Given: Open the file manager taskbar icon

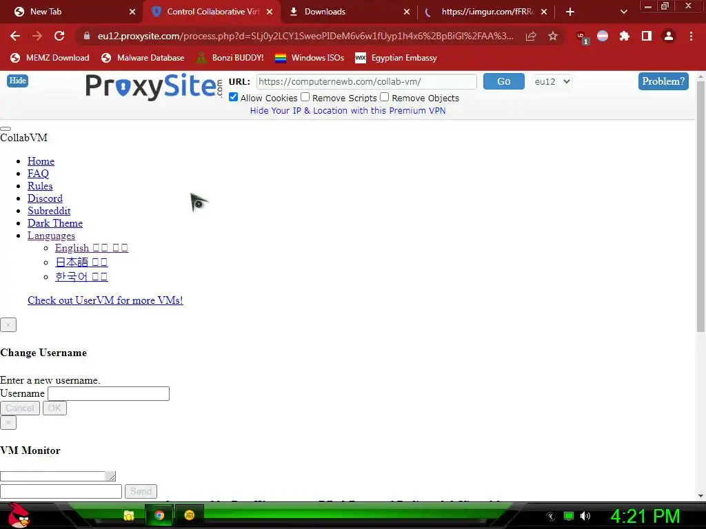Looking at the screenshot, I should click(129, 515).
